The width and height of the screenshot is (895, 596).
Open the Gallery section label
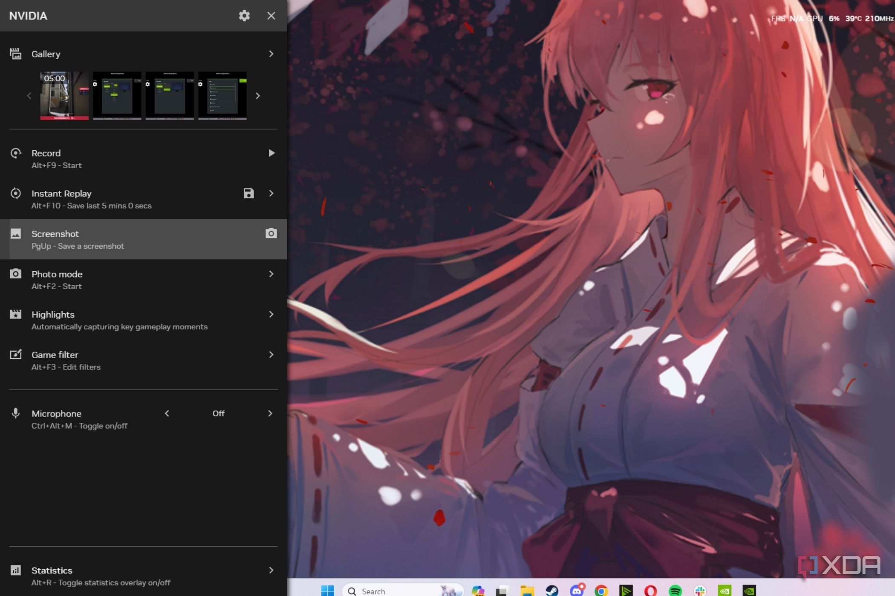[x=46, y=54]
